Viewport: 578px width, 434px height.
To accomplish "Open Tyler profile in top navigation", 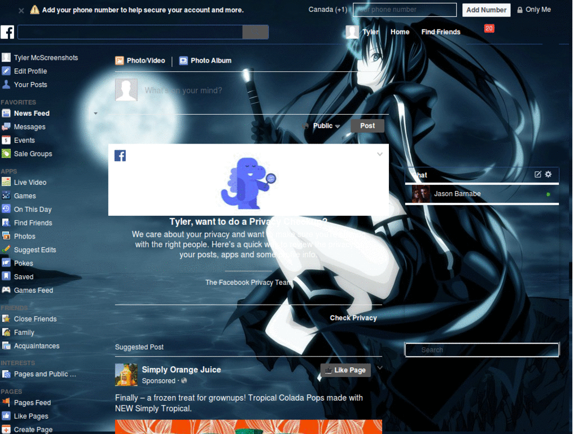I will (362, 32).
